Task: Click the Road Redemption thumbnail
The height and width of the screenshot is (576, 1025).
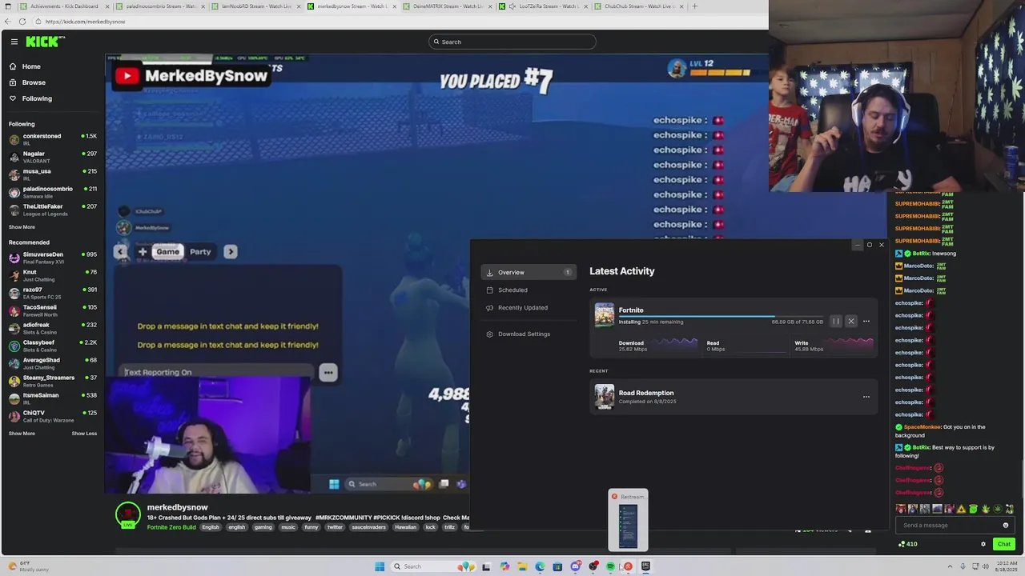Action: (605, 397)
